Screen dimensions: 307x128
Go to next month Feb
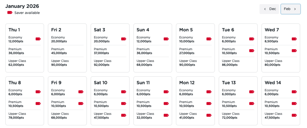[x=290, y=9]
